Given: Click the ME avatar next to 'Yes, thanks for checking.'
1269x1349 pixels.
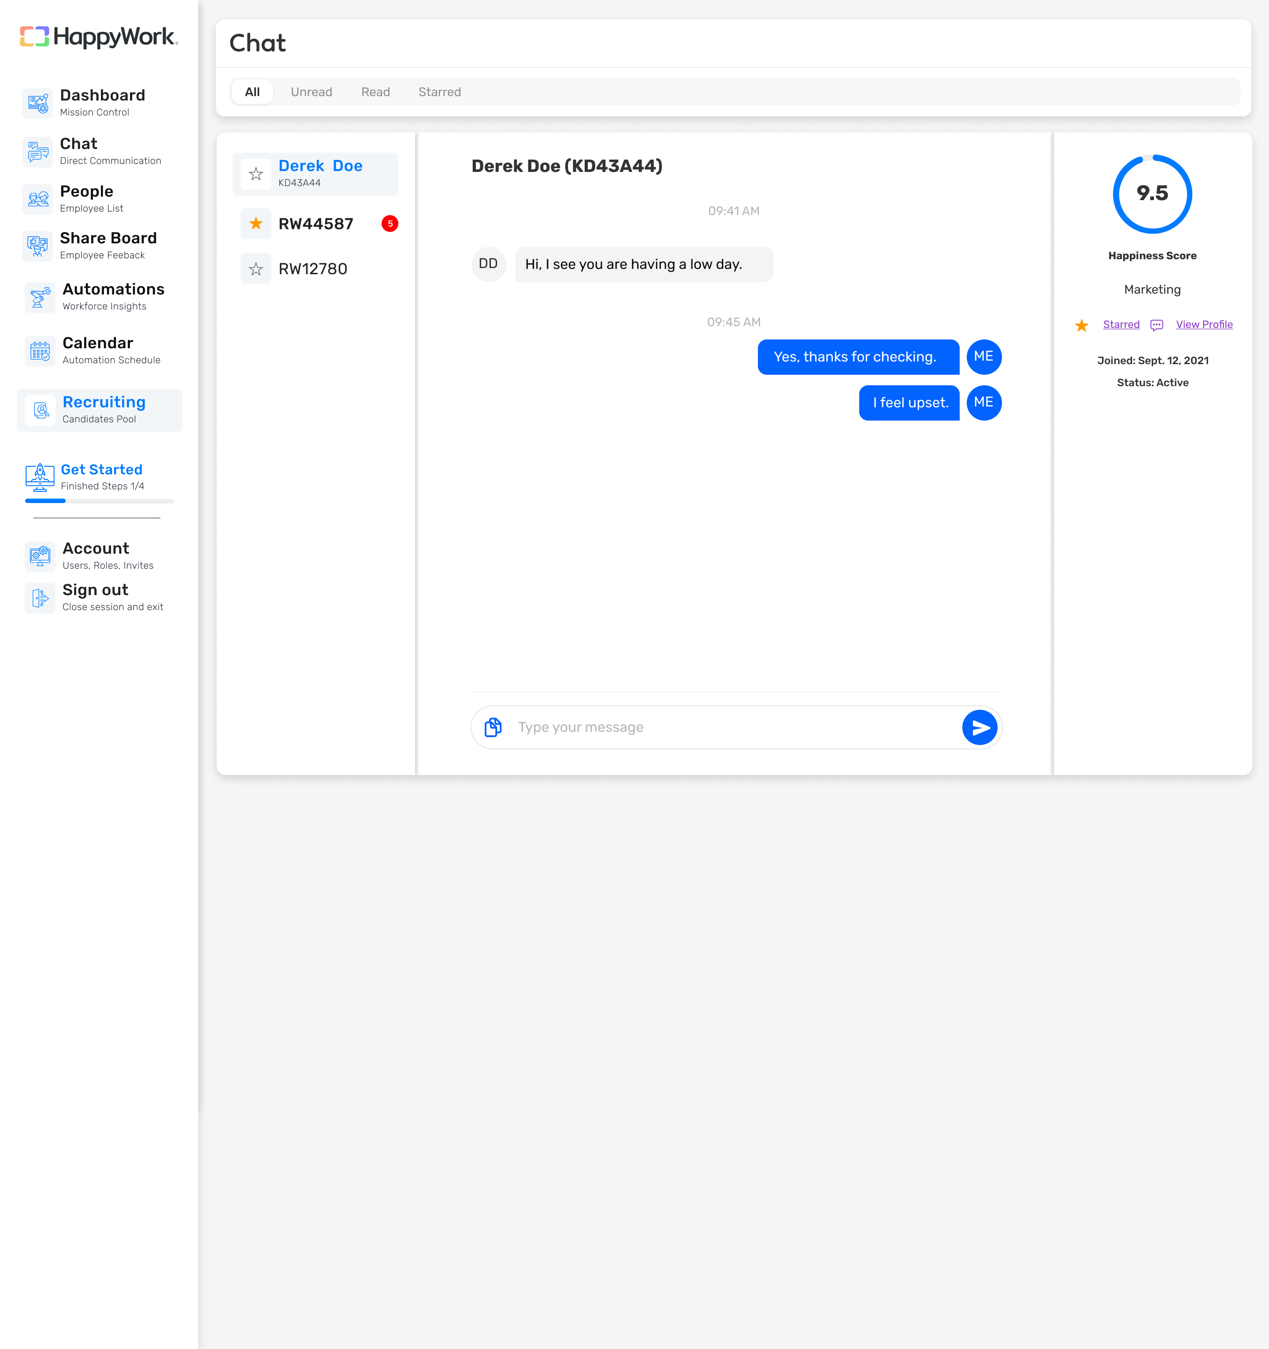Looking at the screenshot, I should [x=983, y=357].
